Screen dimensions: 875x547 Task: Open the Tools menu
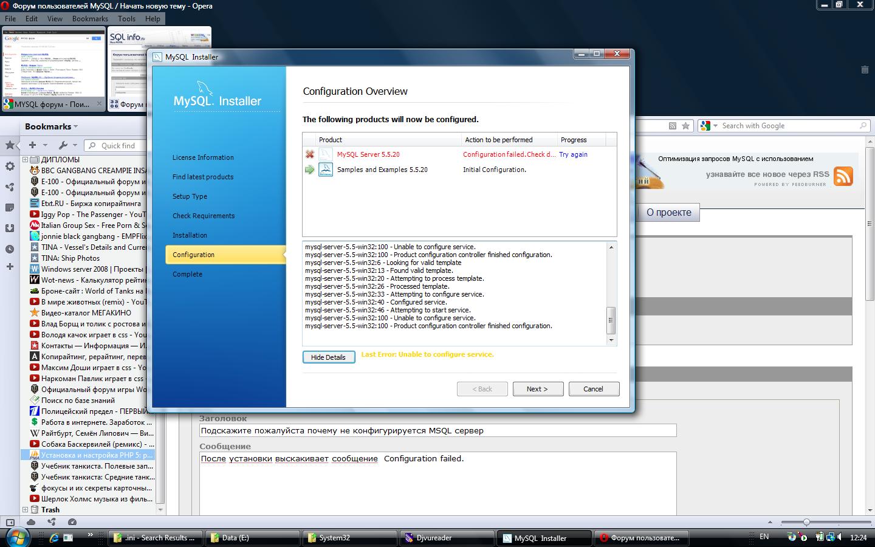(126, 19)
